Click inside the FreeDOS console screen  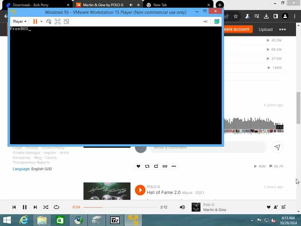pyautogui.click(x=116, y=85)
